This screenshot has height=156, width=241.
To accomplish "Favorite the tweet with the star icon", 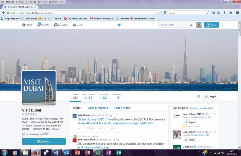I will pyautogui.click(x=101, y=128).
